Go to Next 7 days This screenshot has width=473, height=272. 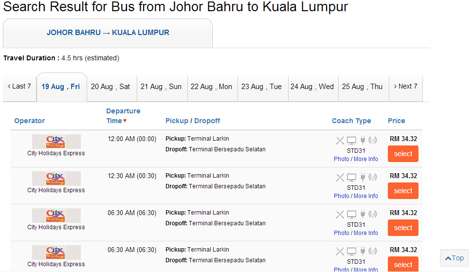pyautogui.click(x=406, y=87)
